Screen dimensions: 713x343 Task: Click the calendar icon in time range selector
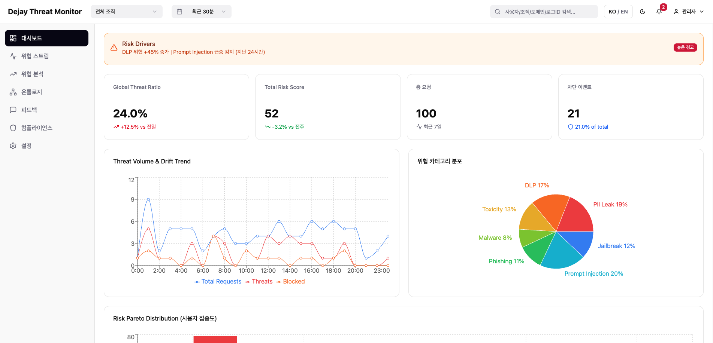tap(179, 12)
